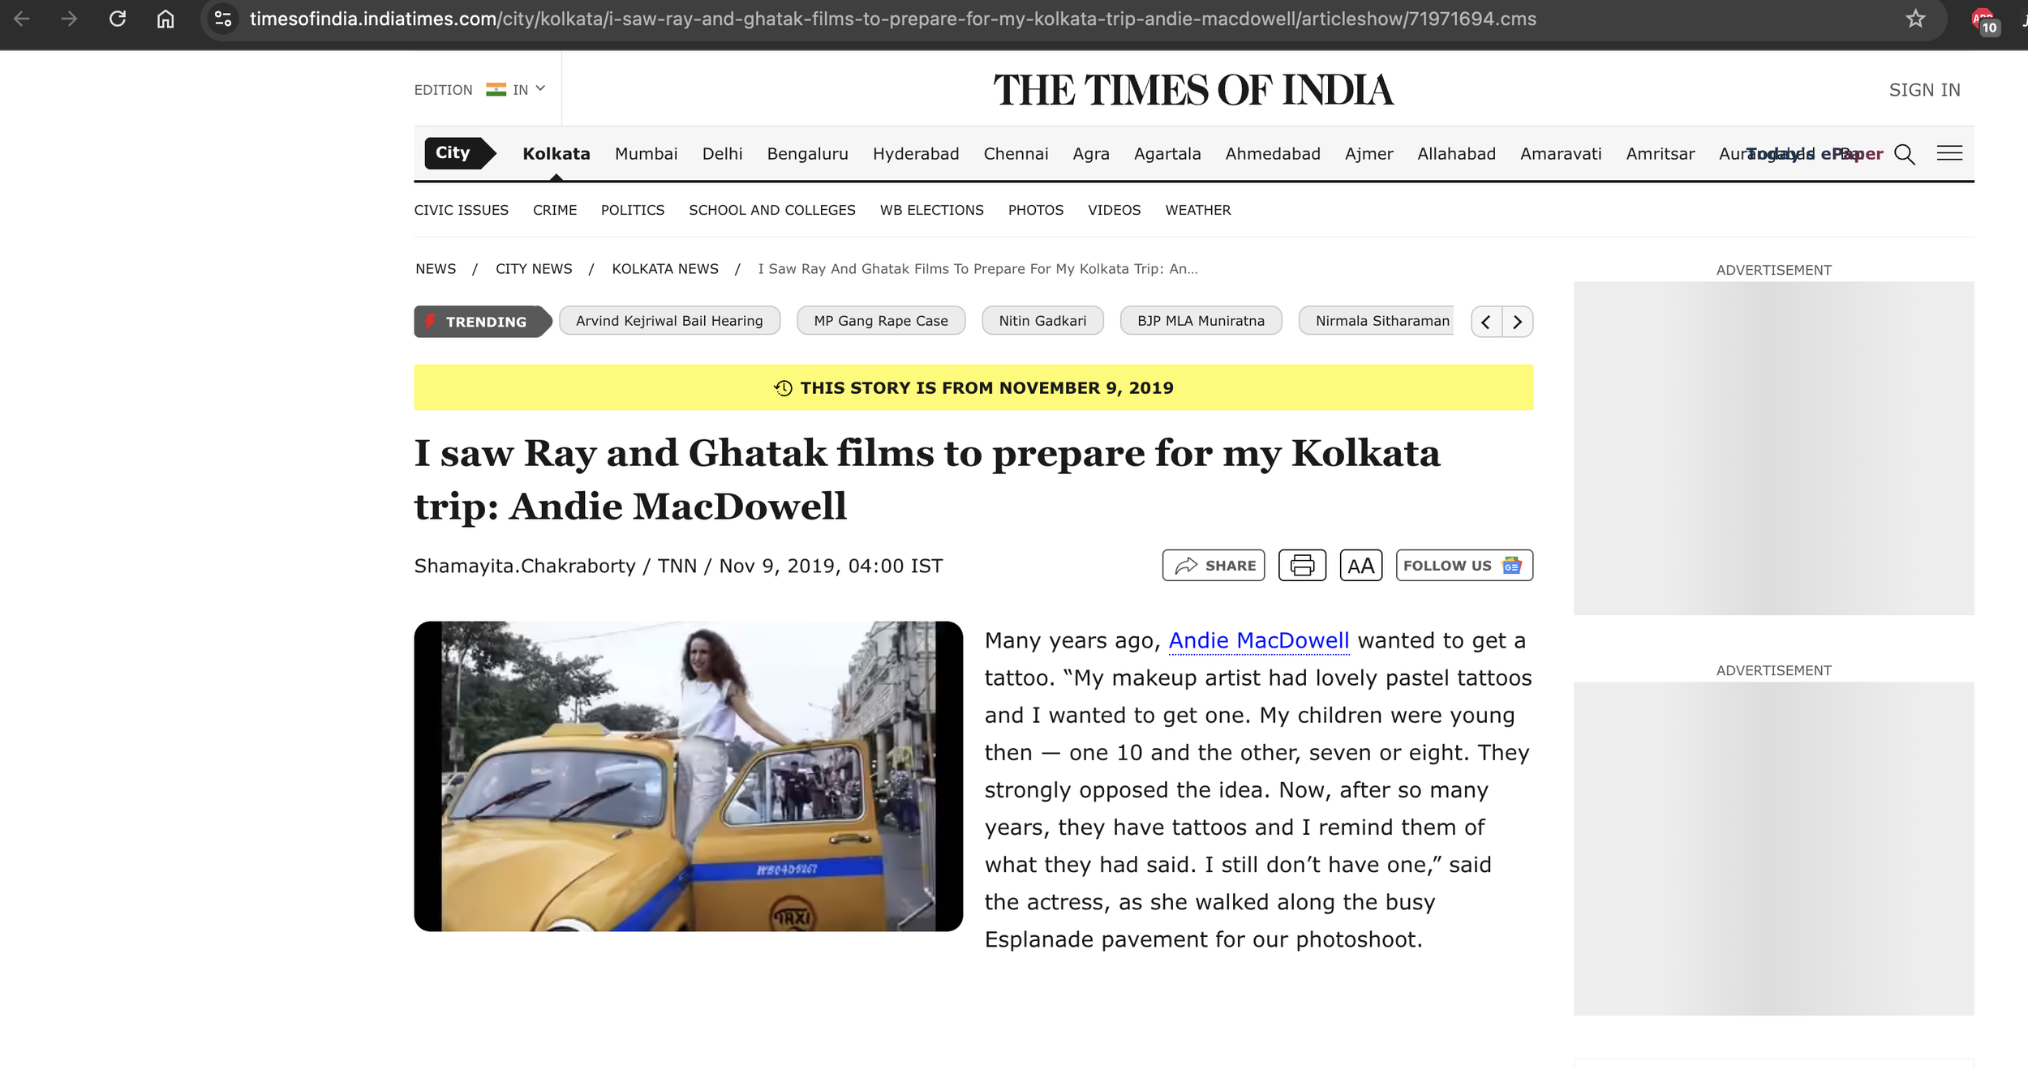Select the Bengaluru city tab
The image size is (2028, 1069).
(x=807, y=154)
